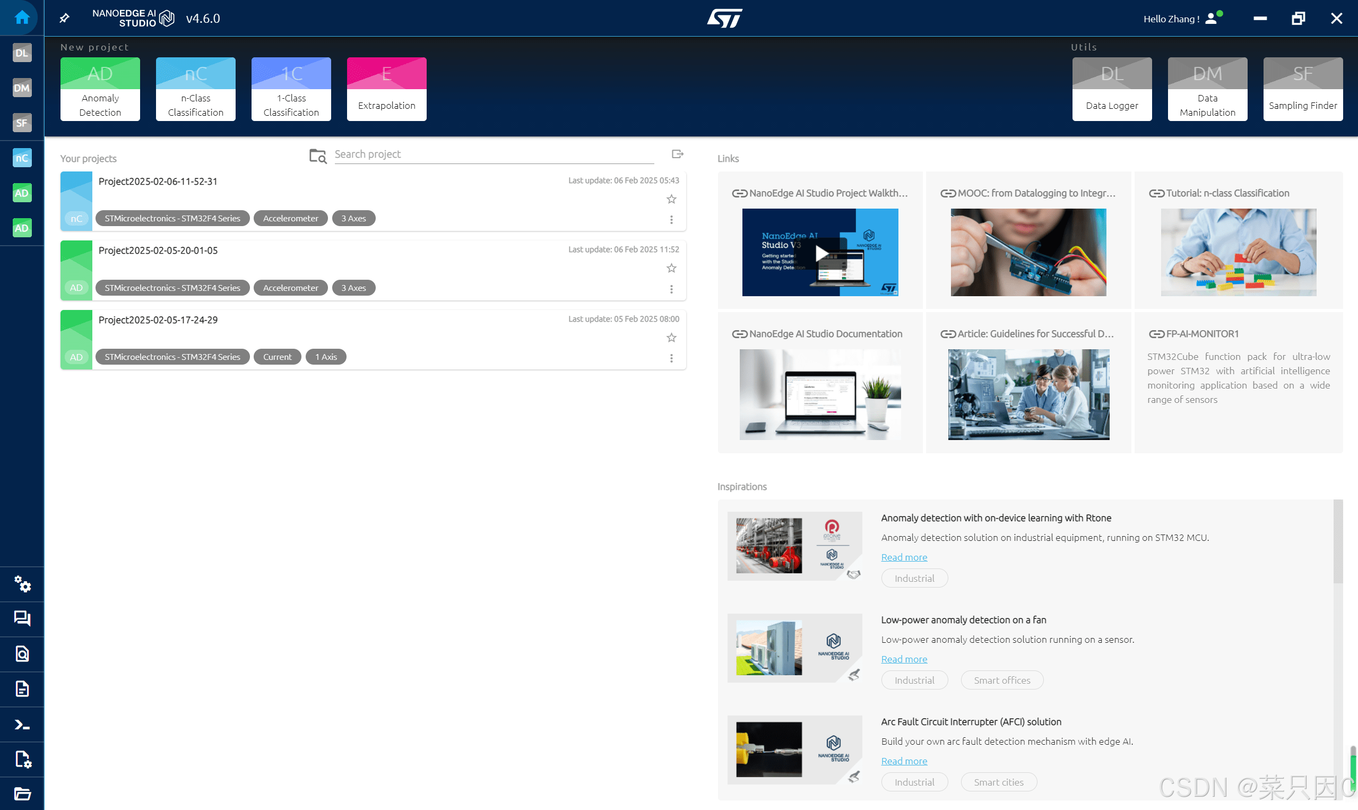Open Data Logger from the sidebar DL icon
This screenshot has height=810, width=1358.
tap(22, 53)
